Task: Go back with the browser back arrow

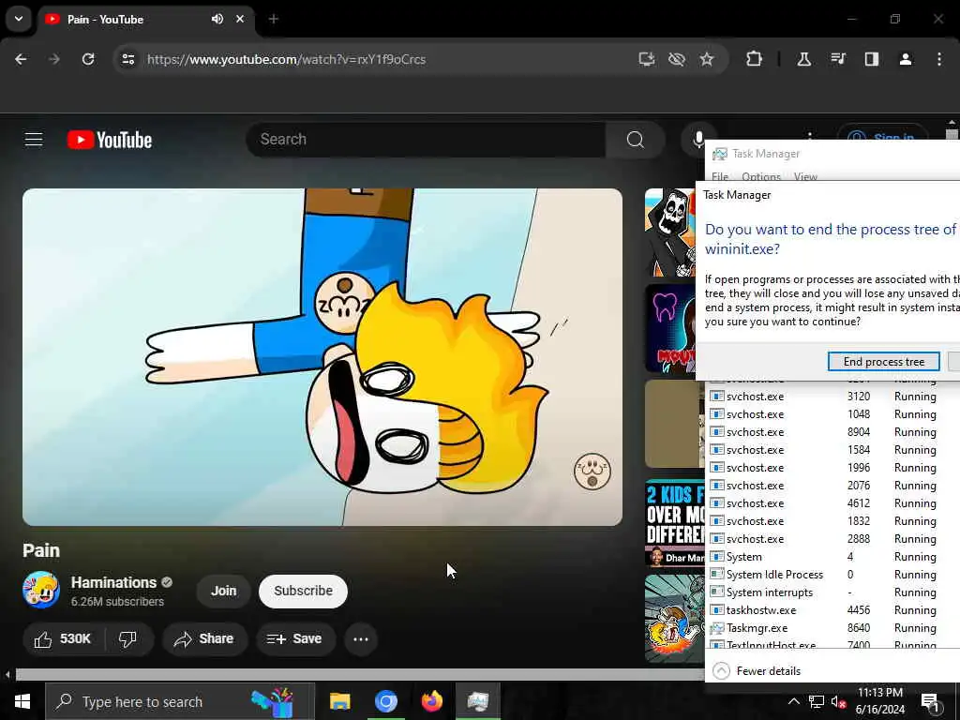Action: (x=21, y=59)
